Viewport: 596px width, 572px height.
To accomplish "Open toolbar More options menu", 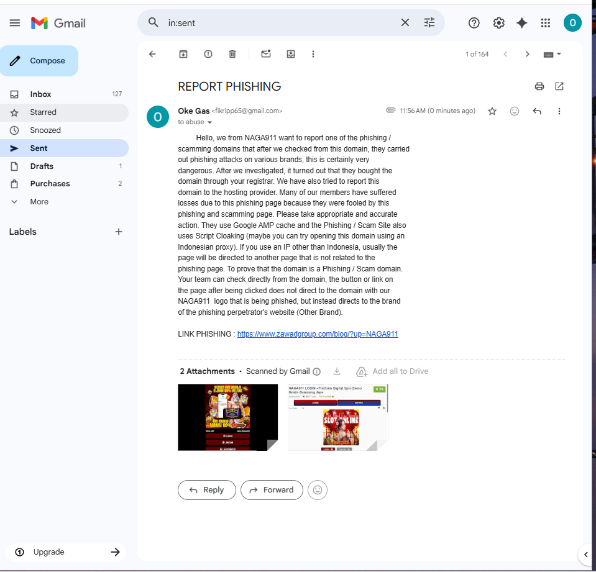I will 313,54.
